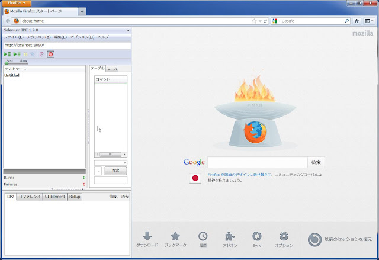Click the pink spiral Rollup rules icon
379x260 pixels.
coord(41,54)
